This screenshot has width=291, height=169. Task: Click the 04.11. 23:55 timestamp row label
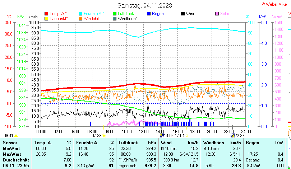coord(15,166)
